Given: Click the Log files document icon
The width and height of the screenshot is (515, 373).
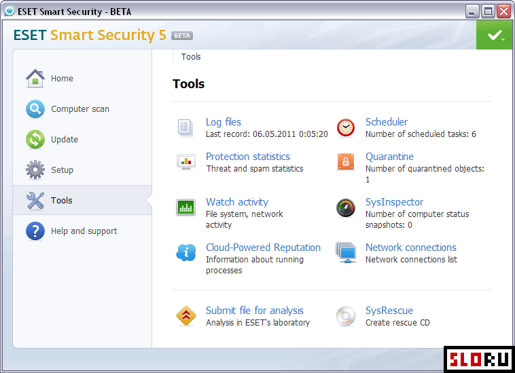Looking at the screenshot, I should [x=186, y=127].
